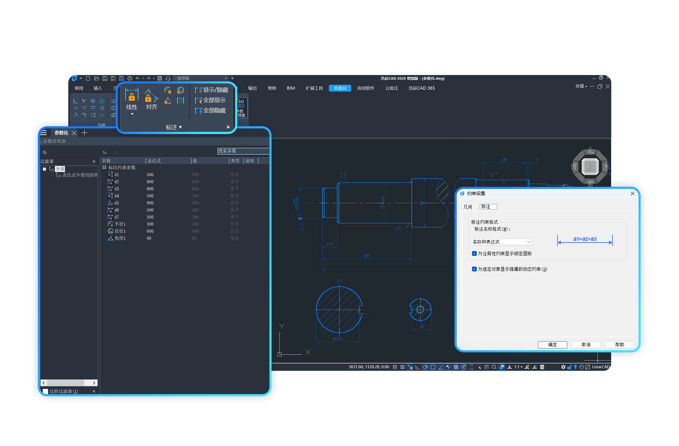Select the Aligned dimensional constraint tool
Screen dimensions: 679x446
point(151,96)
